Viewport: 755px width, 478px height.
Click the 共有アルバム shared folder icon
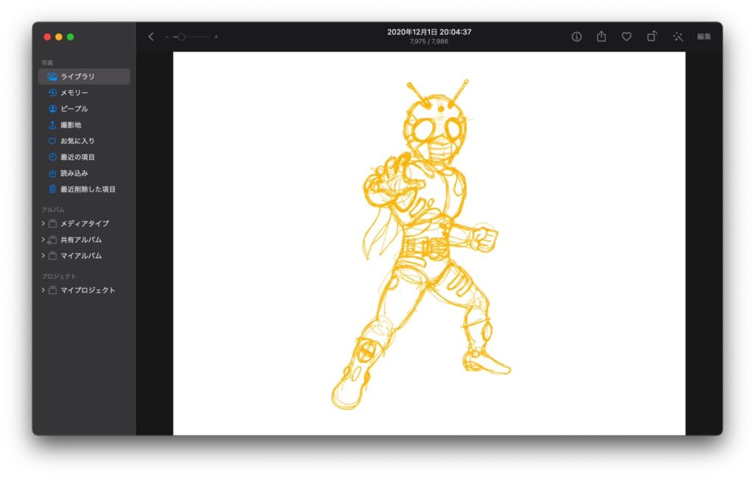click(52, 239)
